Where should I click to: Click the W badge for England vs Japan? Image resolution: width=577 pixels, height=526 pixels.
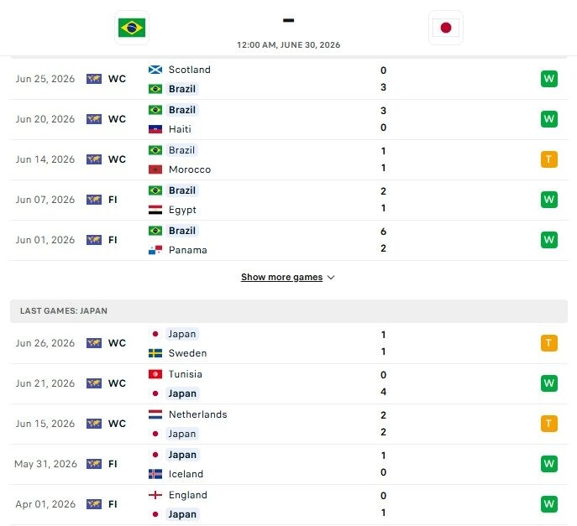pos(548,504)
